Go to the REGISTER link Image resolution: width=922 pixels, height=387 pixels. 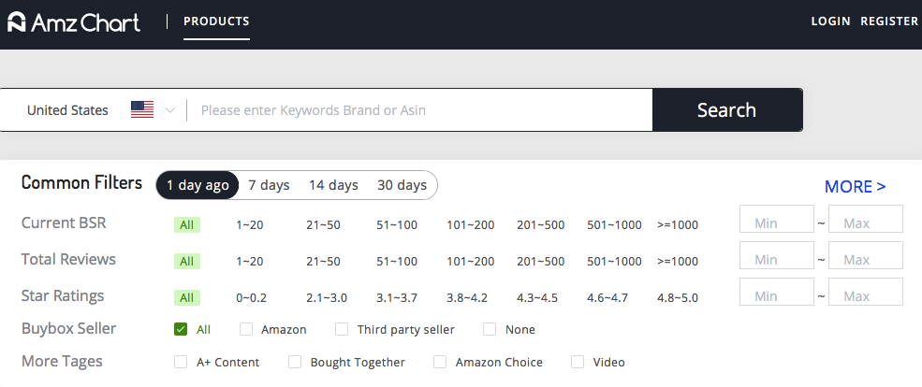[889, 21]
